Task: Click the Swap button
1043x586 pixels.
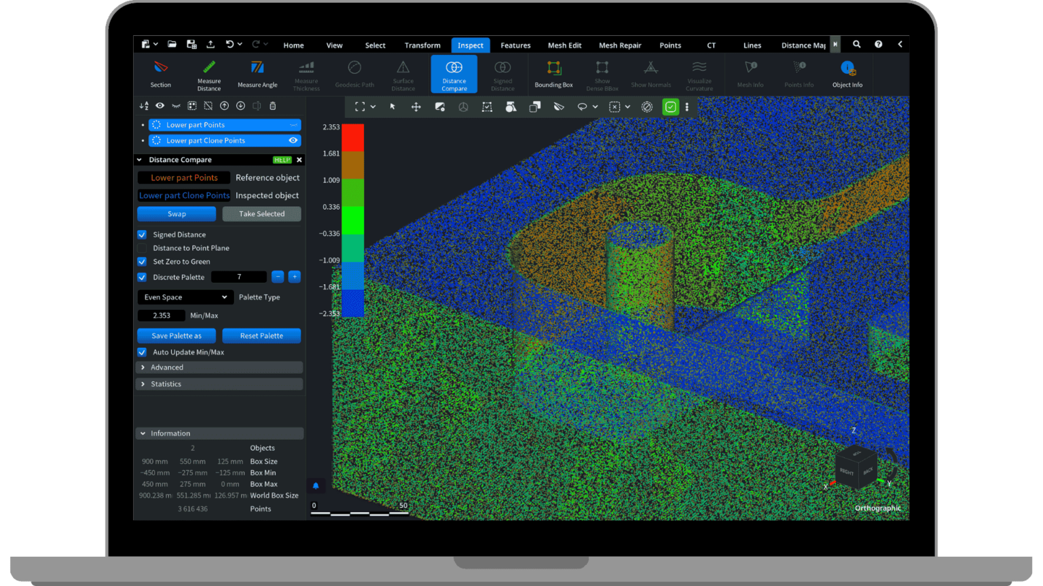Action: [177, 214]
